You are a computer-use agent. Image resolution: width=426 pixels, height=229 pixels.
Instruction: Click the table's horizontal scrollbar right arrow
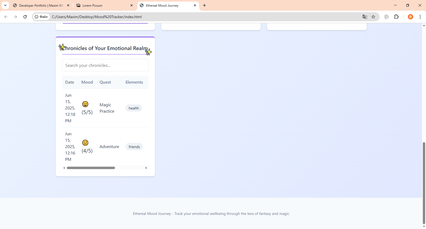[146, 168]
